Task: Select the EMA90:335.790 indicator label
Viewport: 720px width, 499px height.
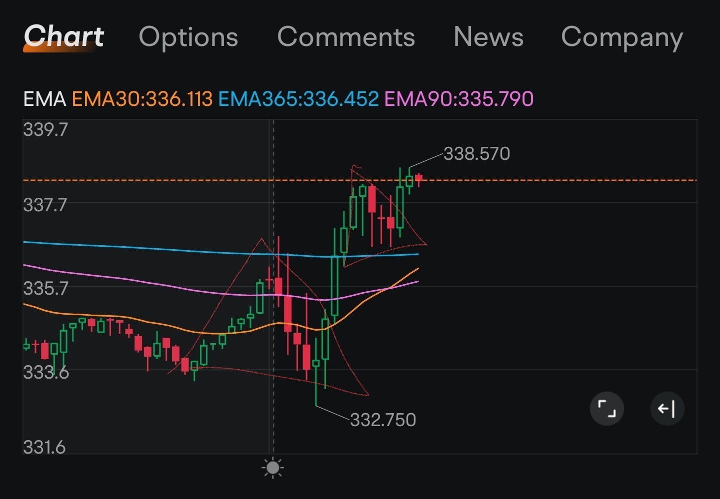Action: 459,99
